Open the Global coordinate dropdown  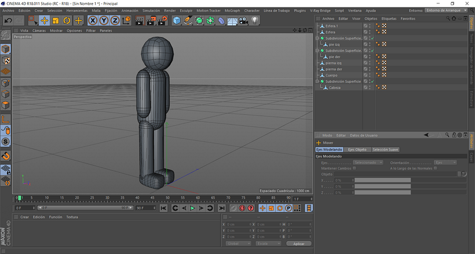239,244
